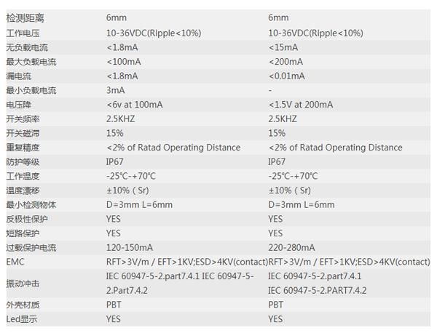Select the Led显示 row label

coord(22,319)
